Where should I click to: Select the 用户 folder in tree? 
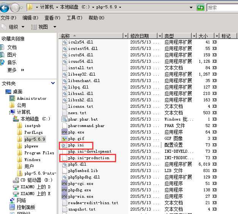pyautogui.click(x=29, y=166)
